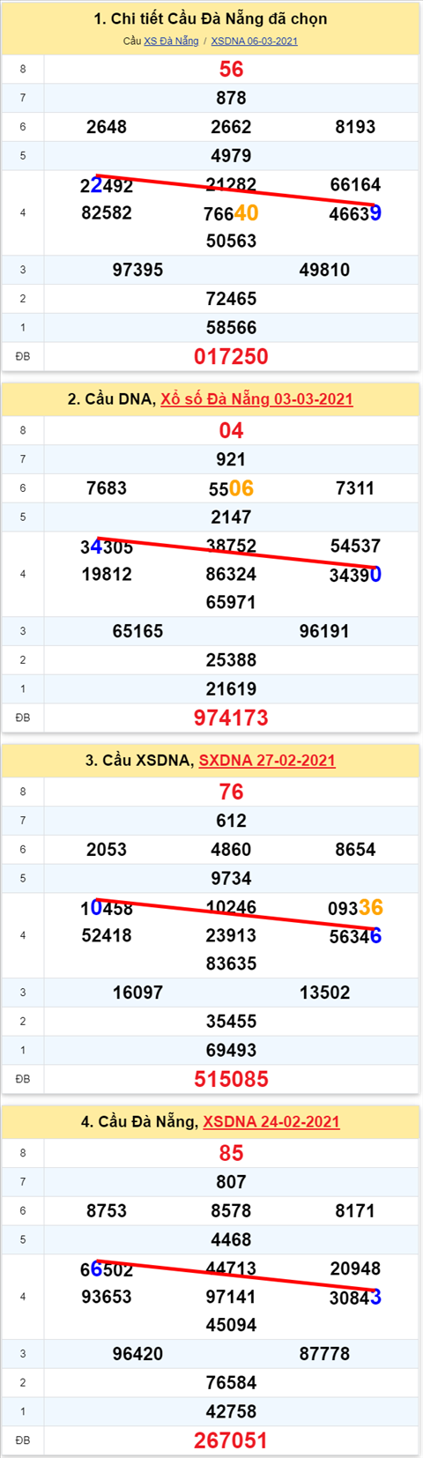The height and width of the screenshot is (1458, 423).
Task: Open the XS Đà Nẵng link
Action: click(x=171, y=41)
